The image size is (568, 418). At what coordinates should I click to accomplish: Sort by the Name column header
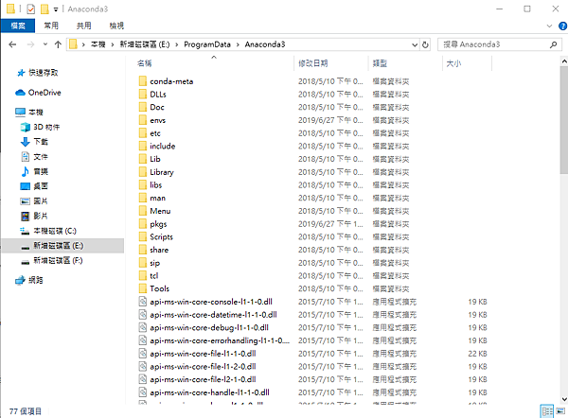[x=144, y=63]
